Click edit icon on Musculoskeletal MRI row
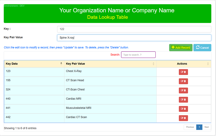 182,109
